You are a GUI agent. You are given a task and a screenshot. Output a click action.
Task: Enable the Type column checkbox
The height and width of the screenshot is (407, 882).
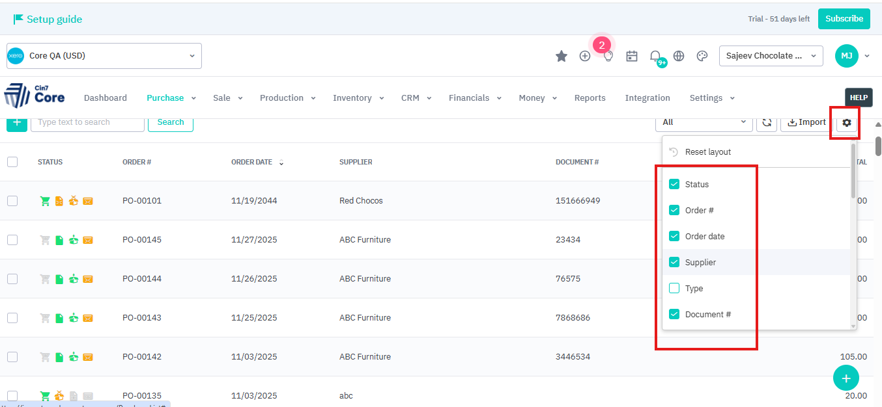[674, 288]
